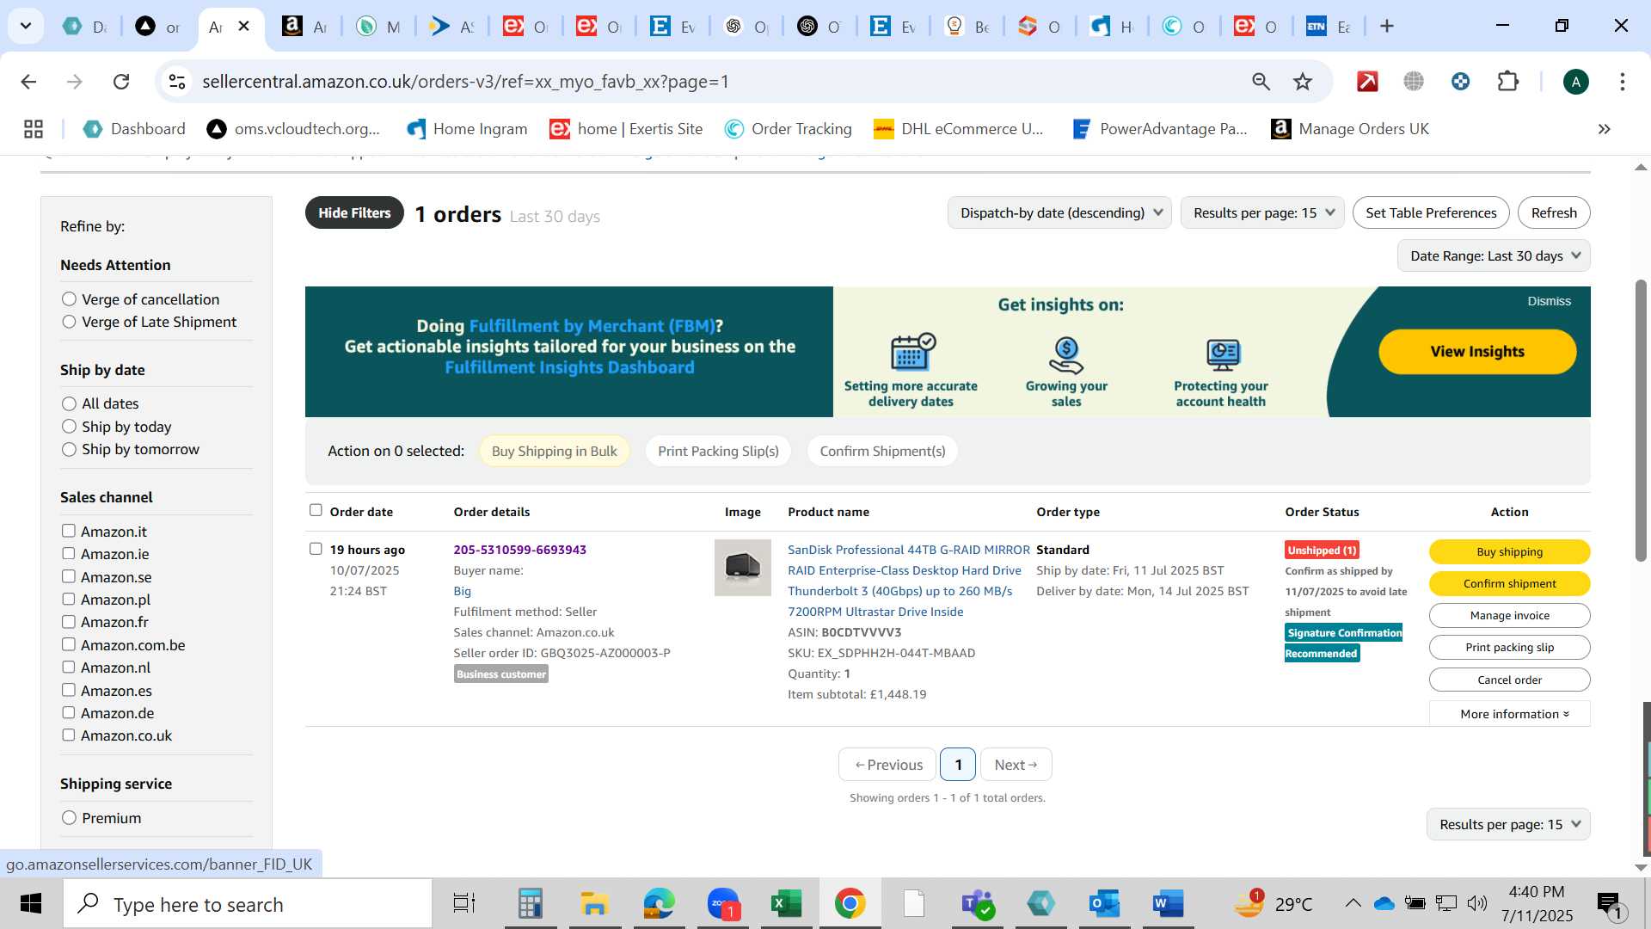The width and height of the screenshot is (1651, 929).
Task: Reload the page with the refresh icon
Action: 121,82
